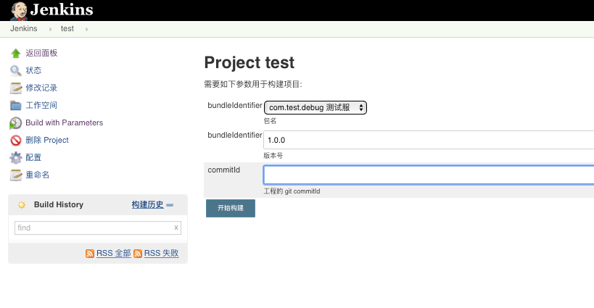594x308 pixels.
Task: Clear the build history find field with x
Action: click(176, 228)
